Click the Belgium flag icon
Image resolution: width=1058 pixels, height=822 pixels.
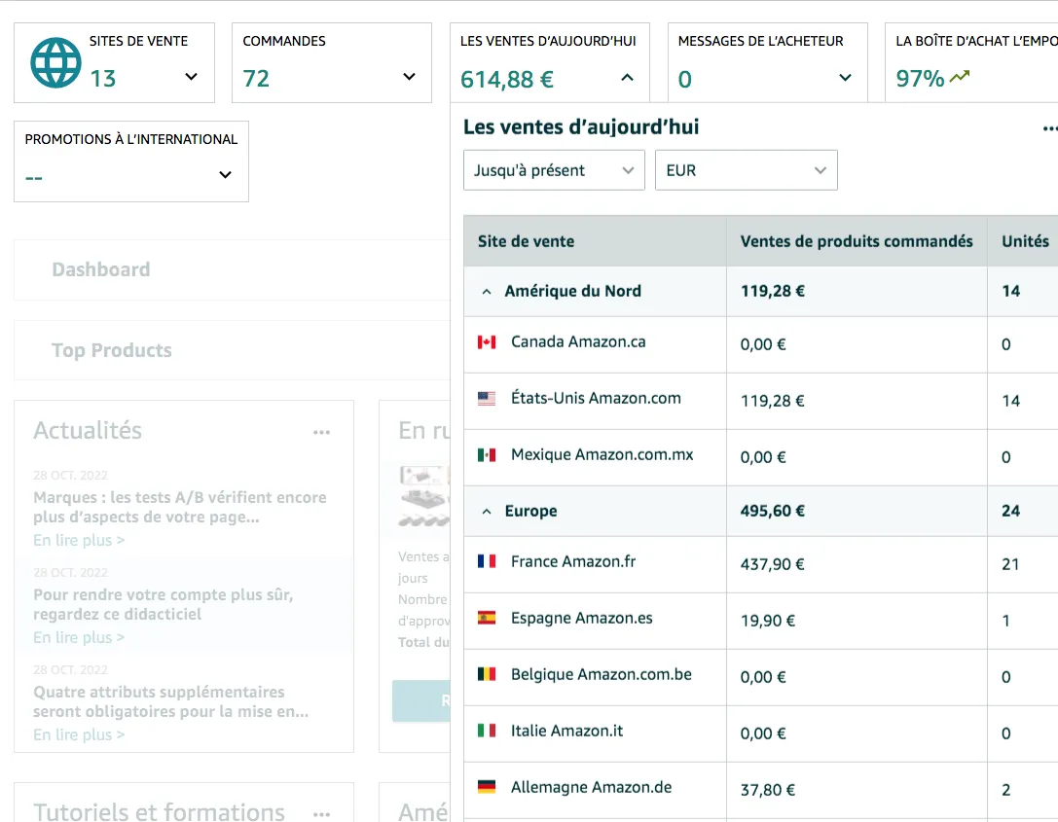tap(487, 674)
